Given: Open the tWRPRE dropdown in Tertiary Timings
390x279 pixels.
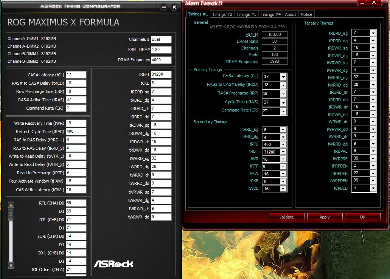Looking at the screenshot, I should click(x=373, y=159).
